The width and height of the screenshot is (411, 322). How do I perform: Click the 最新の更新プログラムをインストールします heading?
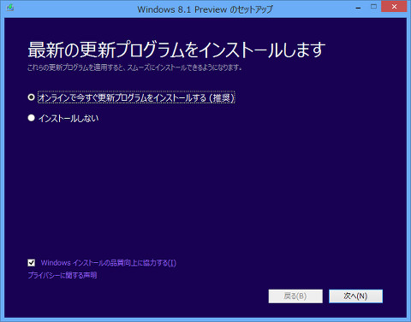176,50
